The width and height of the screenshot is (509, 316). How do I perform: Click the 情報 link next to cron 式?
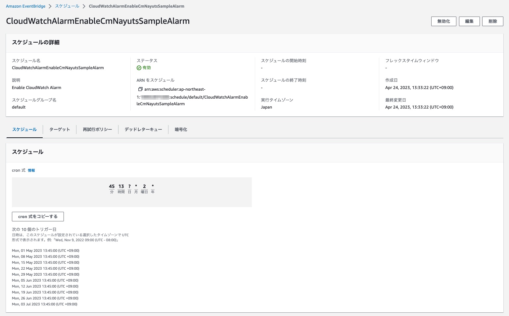pyautogui.click(x=31, y=170)
